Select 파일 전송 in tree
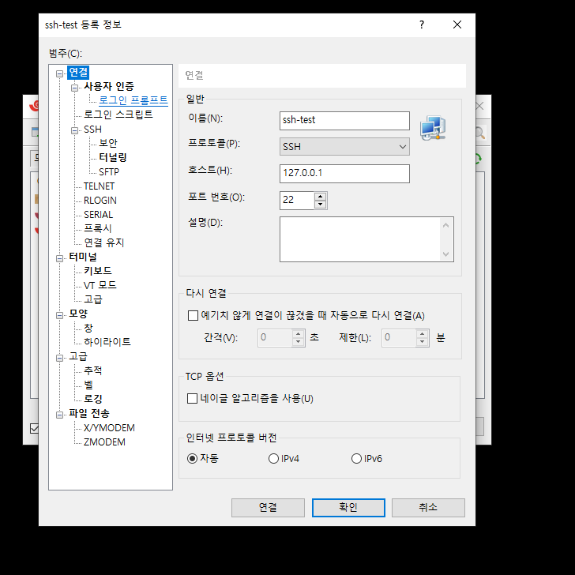 [89, 414]
